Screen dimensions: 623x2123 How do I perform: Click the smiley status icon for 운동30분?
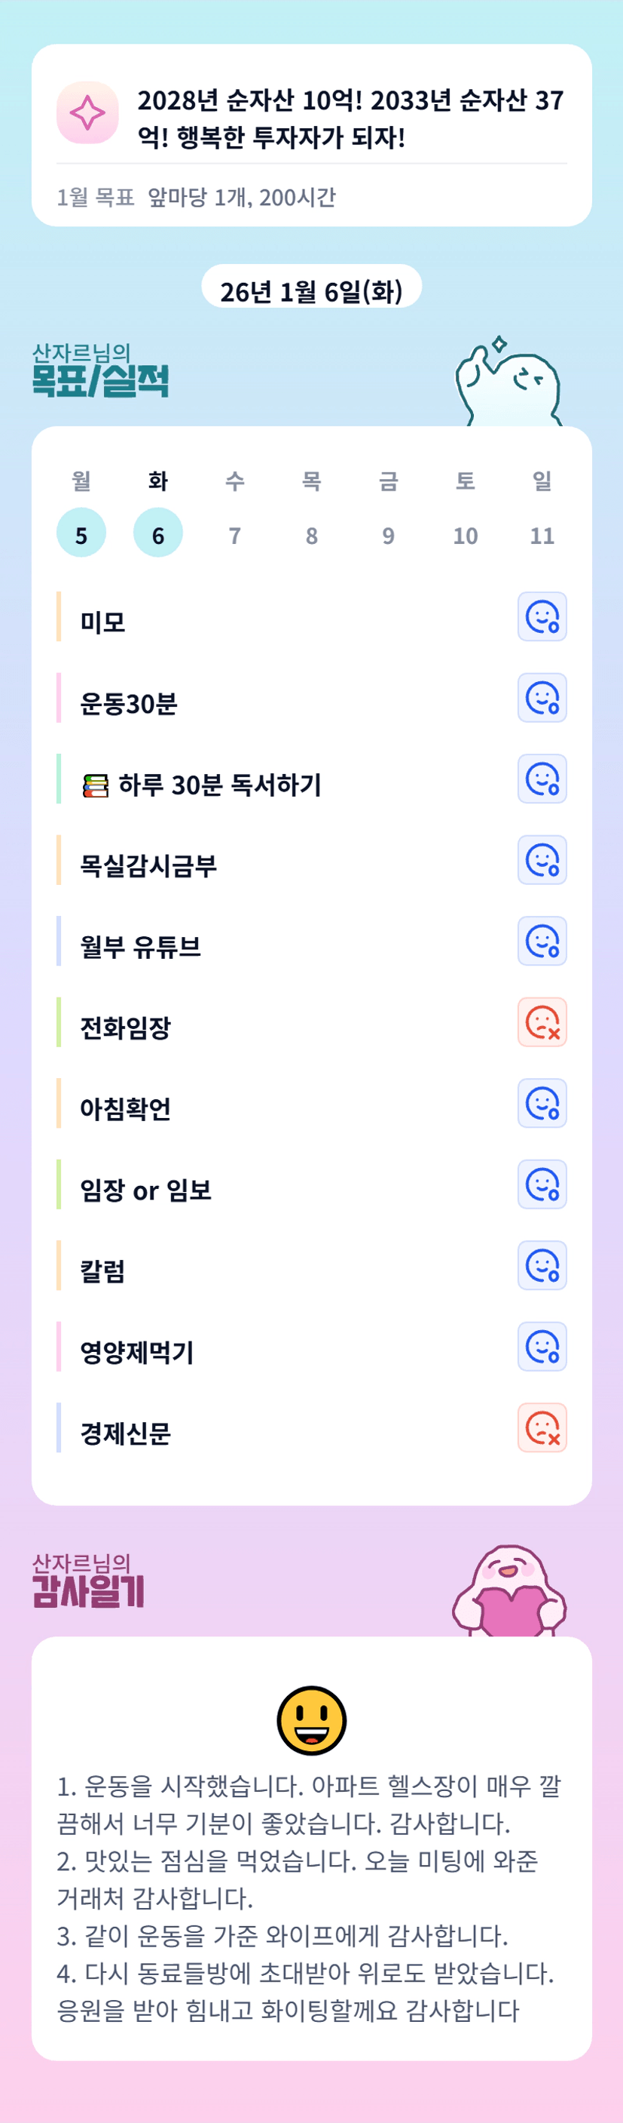point(542,698)
